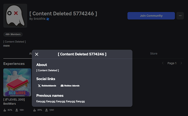Click the 89% rating thumbs-up icon

35,110
